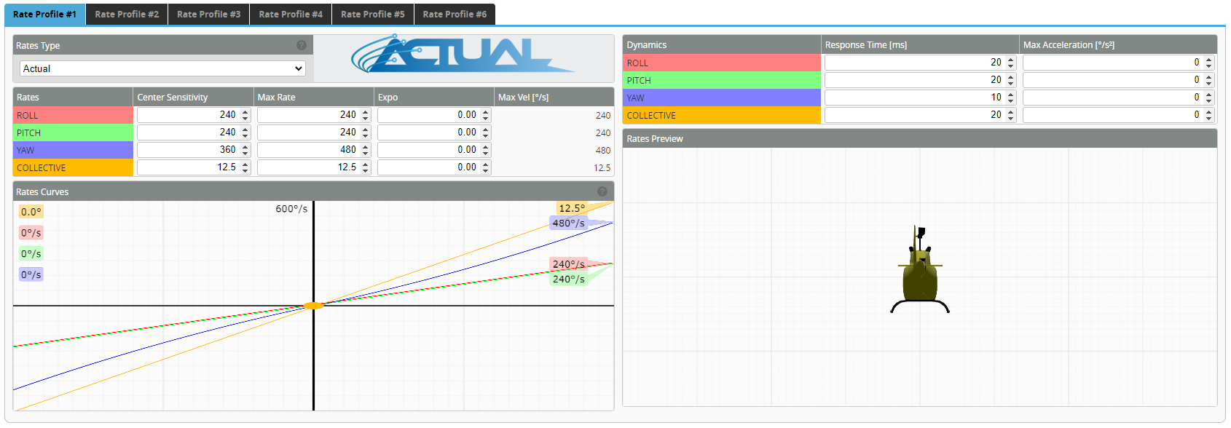
Task: Open Rate Profile #6 tab
Action: [x=455, y=14]
